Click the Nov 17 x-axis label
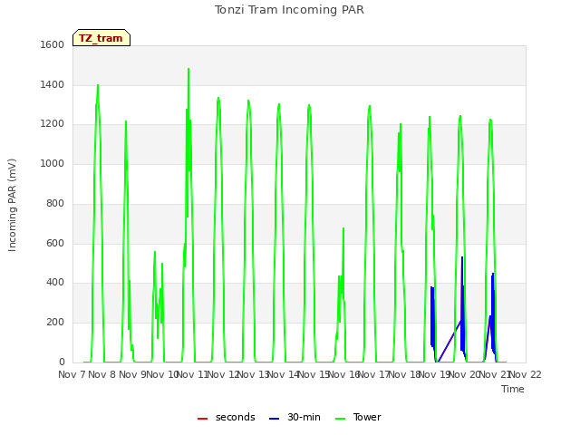 pyautogui.click(x=374, y=374)
